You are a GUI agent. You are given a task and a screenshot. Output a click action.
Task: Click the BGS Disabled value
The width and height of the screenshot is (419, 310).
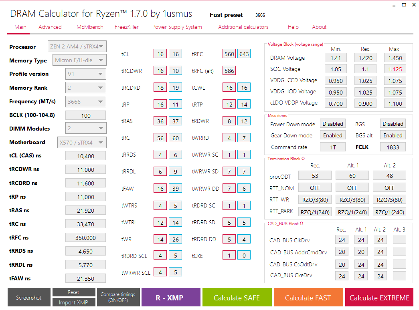[393, 124]
